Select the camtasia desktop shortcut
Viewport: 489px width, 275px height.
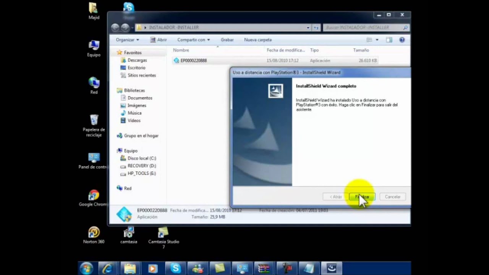point(129,235)
